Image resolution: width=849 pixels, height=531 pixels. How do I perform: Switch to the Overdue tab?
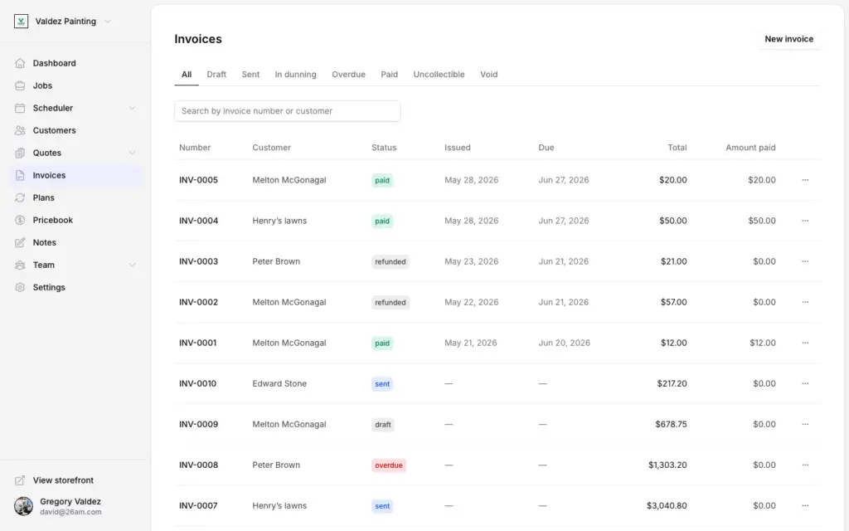349,74
